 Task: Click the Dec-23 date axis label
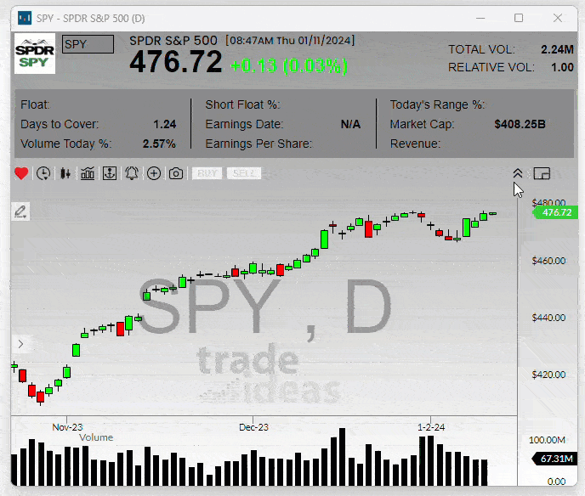click(x=253, y=426)
